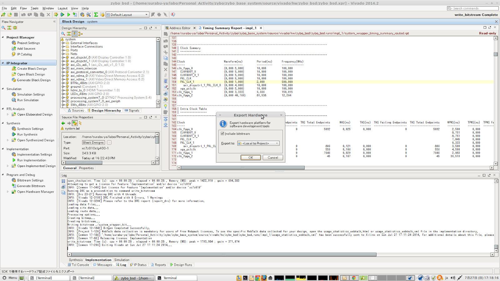Click the timing report horizontal scrollbar

(x=242, y=168)
